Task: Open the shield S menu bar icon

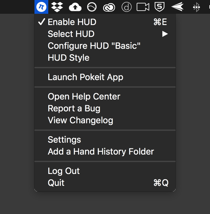Action: (160, 7)
